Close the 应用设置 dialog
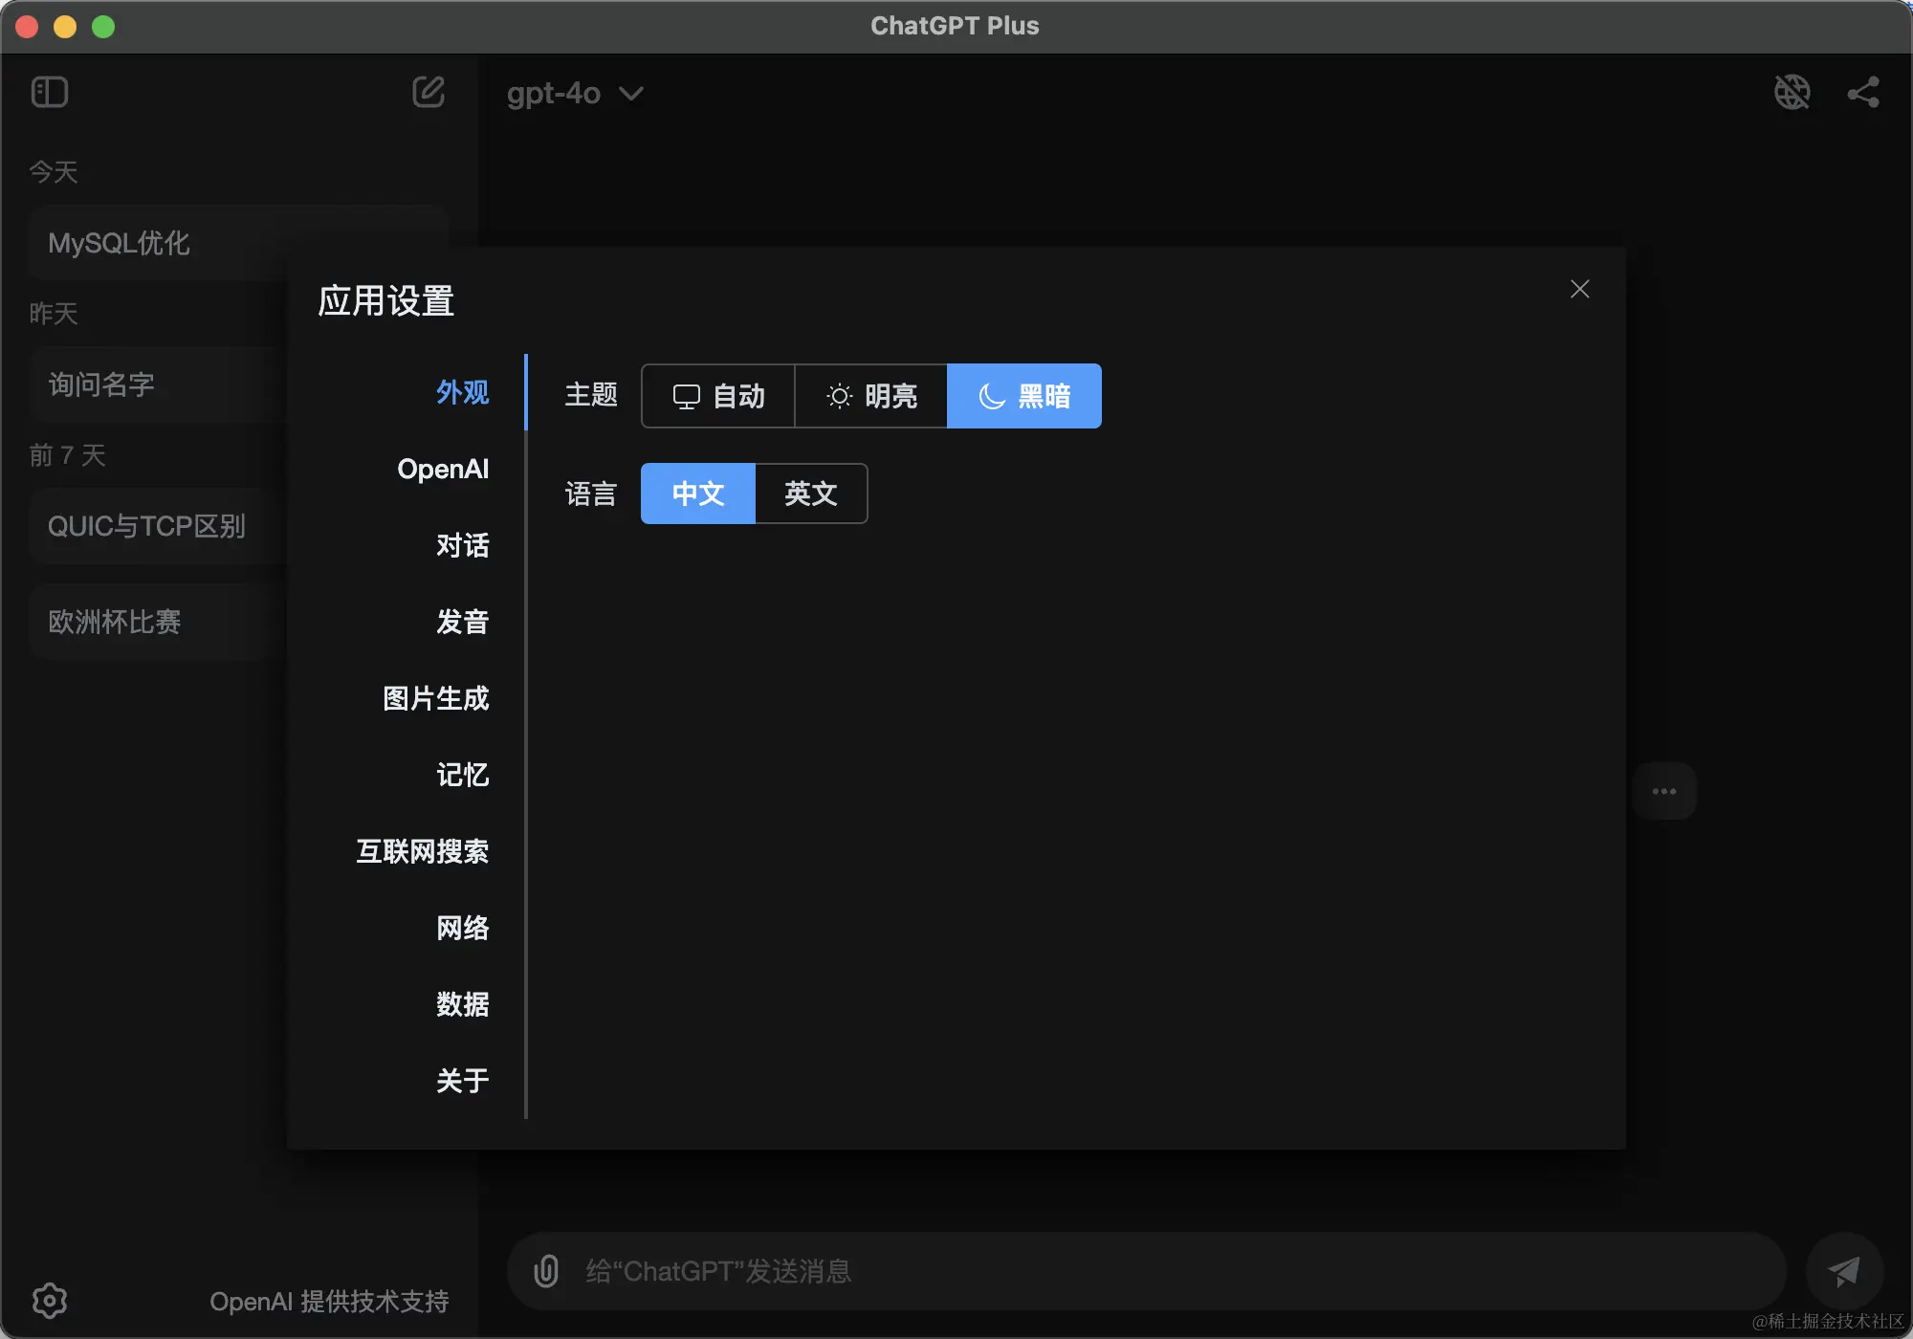Viewport: 1913px width, 1339px height. [1579, 289]
